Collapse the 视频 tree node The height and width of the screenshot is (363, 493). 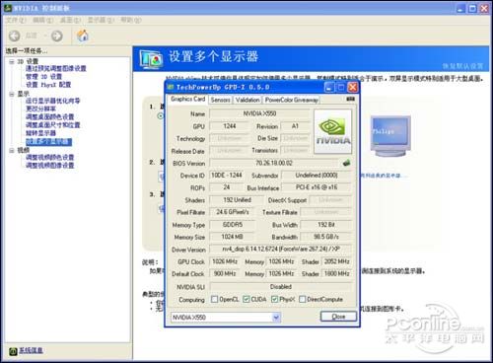click(12, 150)
